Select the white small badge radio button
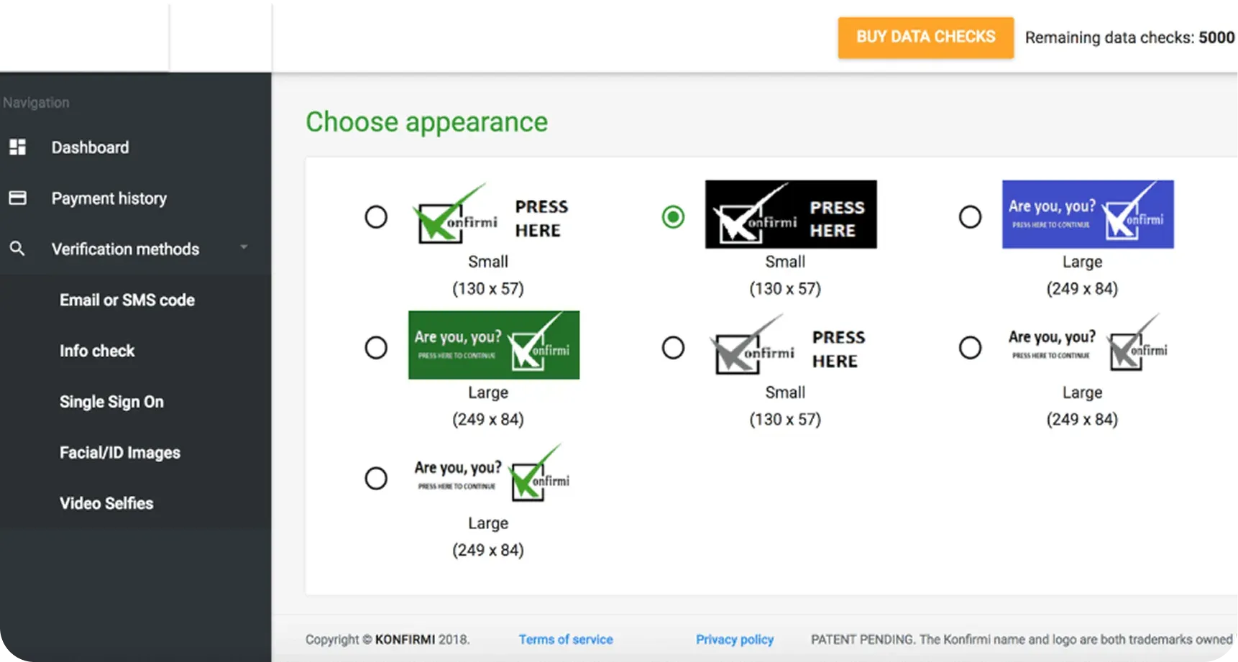This screenshot has width=1238, height=662. click(x=376, y=216)
